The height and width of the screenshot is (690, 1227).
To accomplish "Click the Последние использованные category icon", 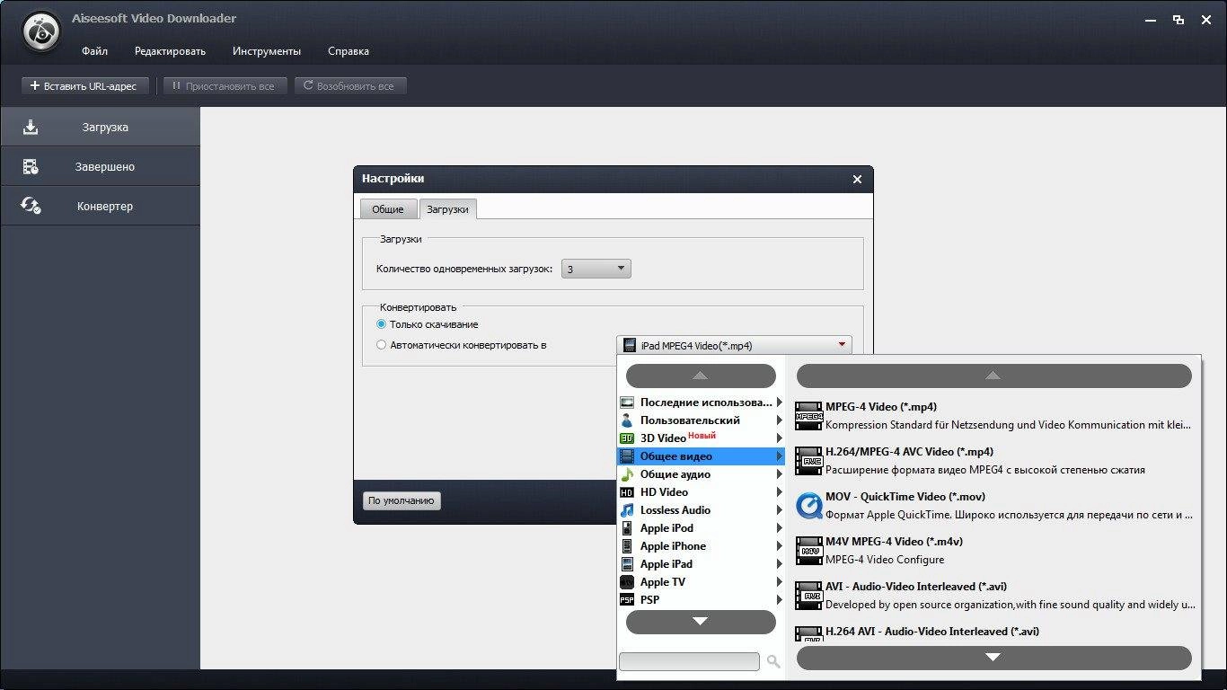I will click(627, 402).
